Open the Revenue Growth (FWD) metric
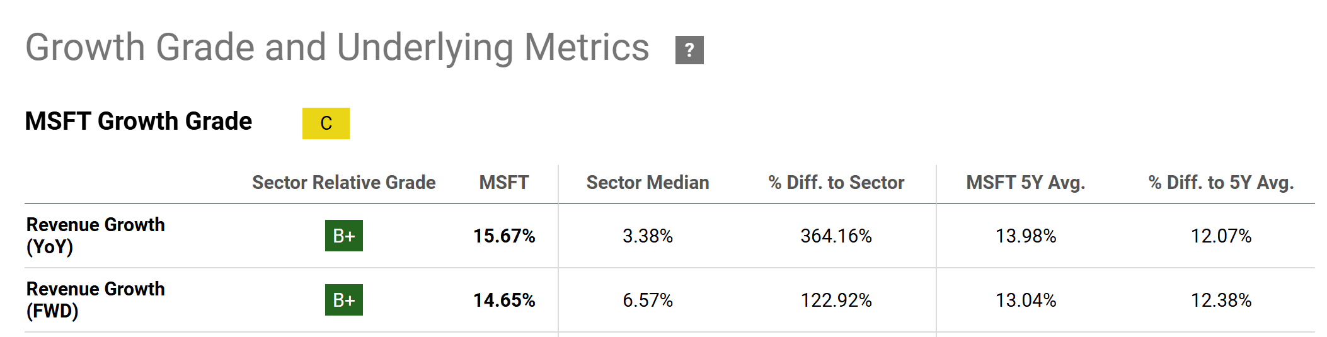The height and width of the screenshot is (337, 1327). coord(95,299)
